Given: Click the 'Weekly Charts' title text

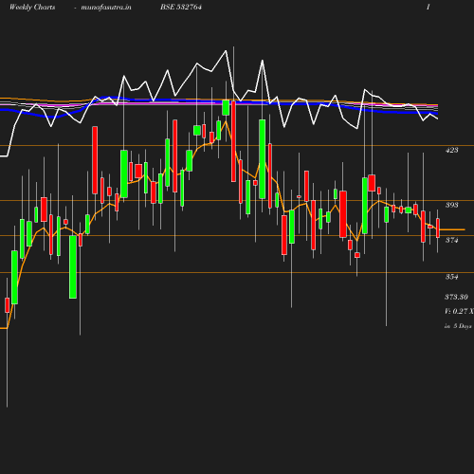Looking at the screenshot, I should pyautogui.click(x=32, y=8).
